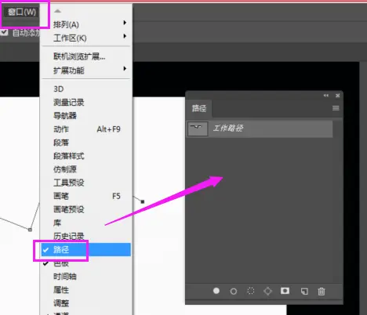Image resolution: width=367 pixels, height=315 pixels.
Task: Choose 仿制源 menu item
Action: pyautogui.click(x=86, y=169)
